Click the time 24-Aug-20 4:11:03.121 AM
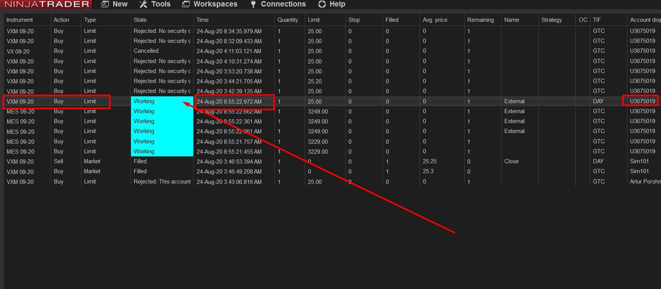The height and width of the screenshot is (289, 661). click(229, 51)
